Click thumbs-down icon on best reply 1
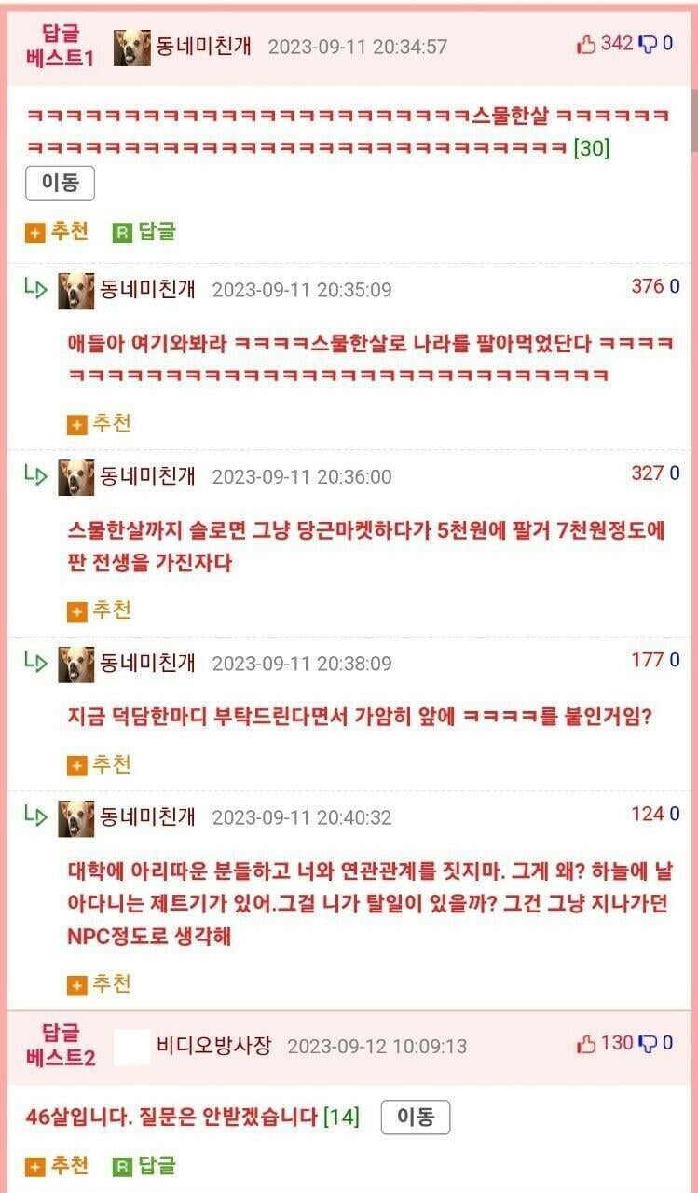 [x=648, y=45]
